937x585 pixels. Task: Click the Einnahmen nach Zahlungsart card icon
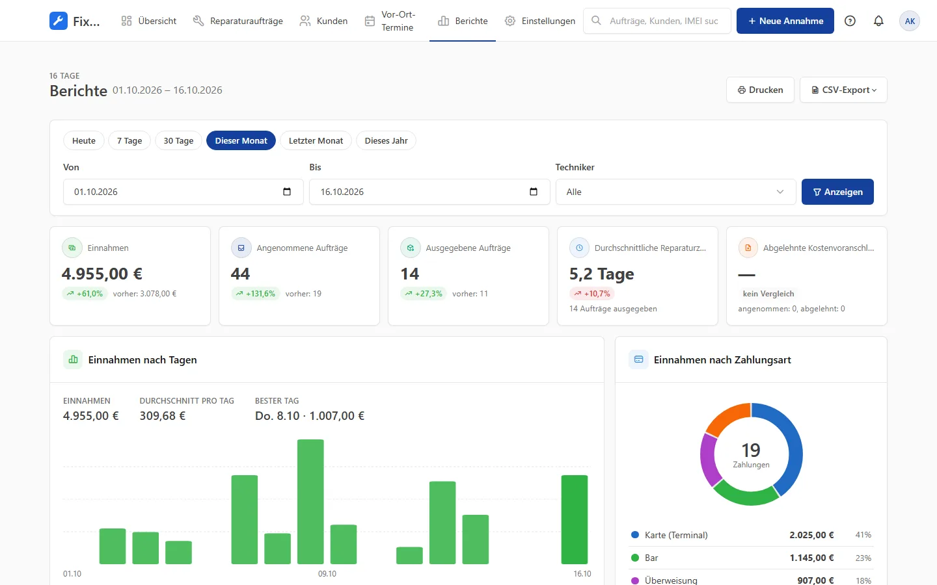pyautogui.click(x=638, y=359)
